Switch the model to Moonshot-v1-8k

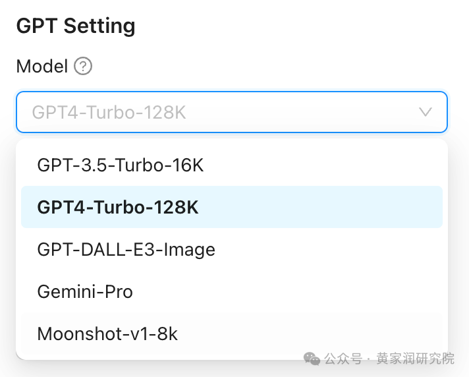point(107,333)
